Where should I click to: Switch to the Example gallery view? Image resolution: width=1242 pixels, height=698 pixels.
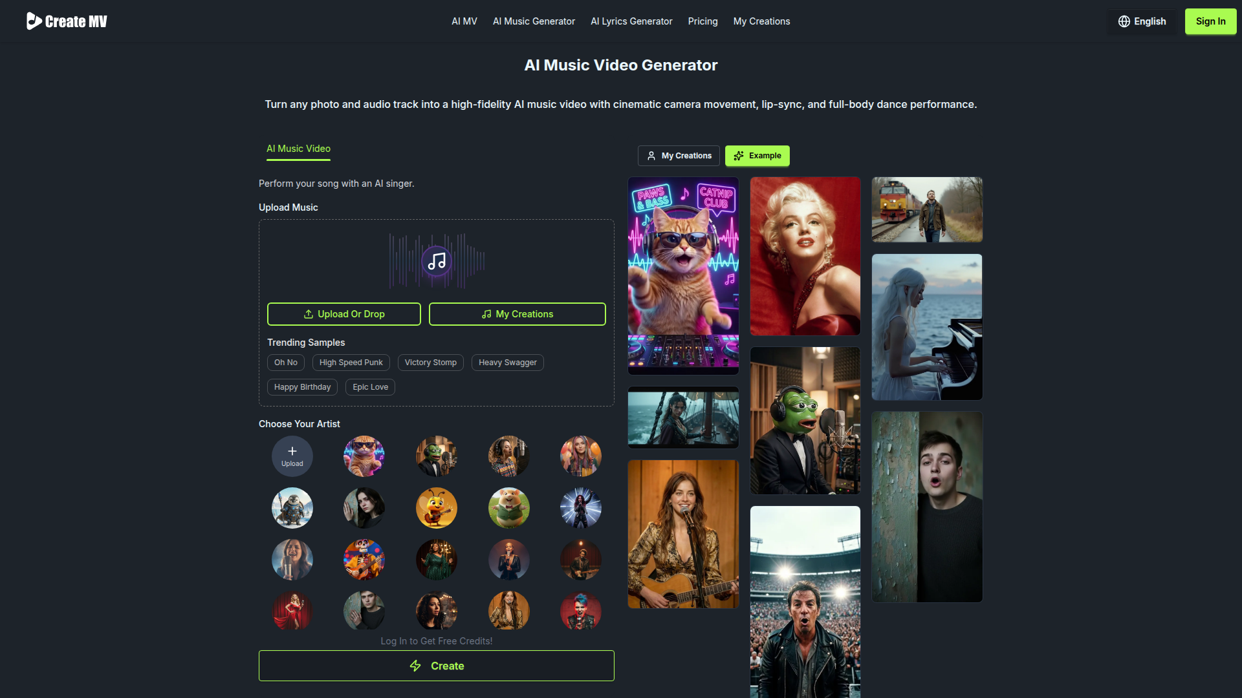tap(757, 156)
